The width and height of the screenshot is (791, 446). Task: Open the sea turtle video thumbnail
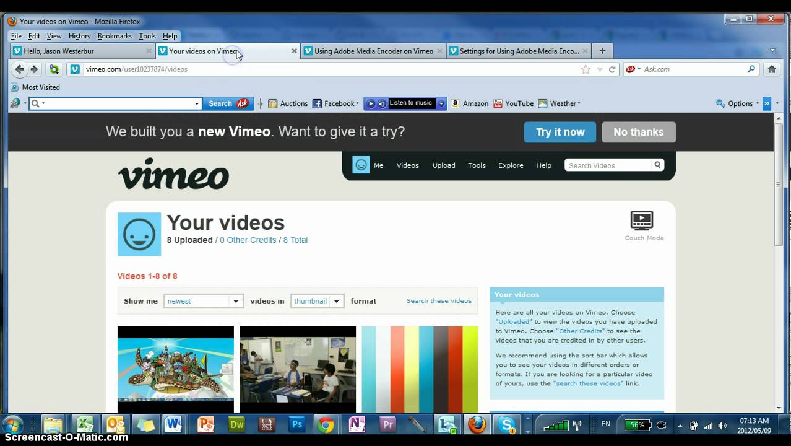(x=176, y=369)
